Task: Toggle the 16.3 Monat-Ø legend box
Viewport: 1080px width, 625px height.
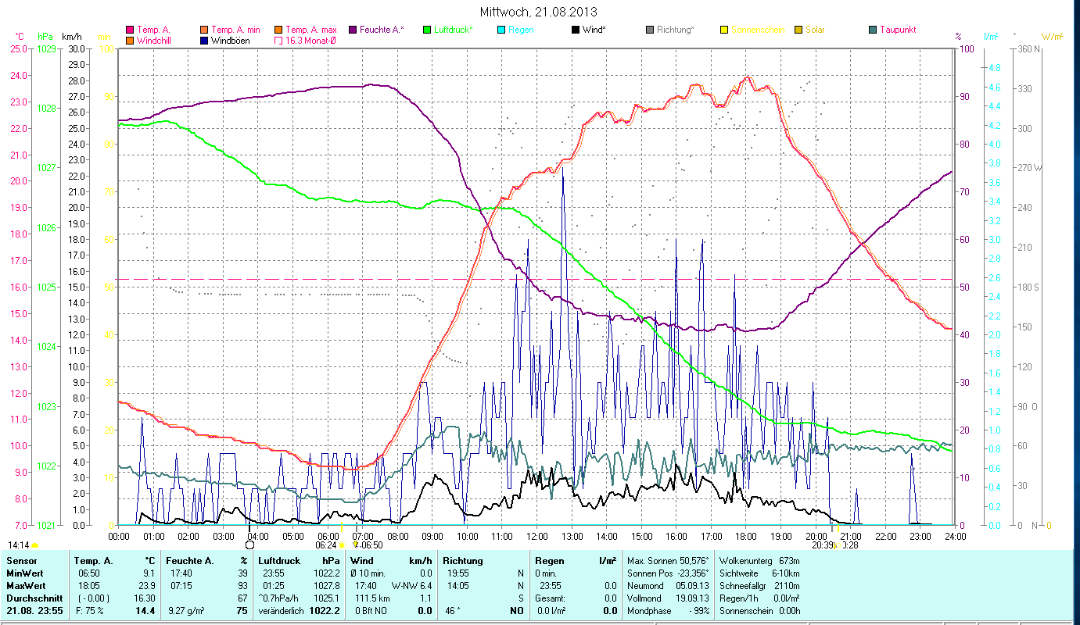Action: [x=278, y=41]
